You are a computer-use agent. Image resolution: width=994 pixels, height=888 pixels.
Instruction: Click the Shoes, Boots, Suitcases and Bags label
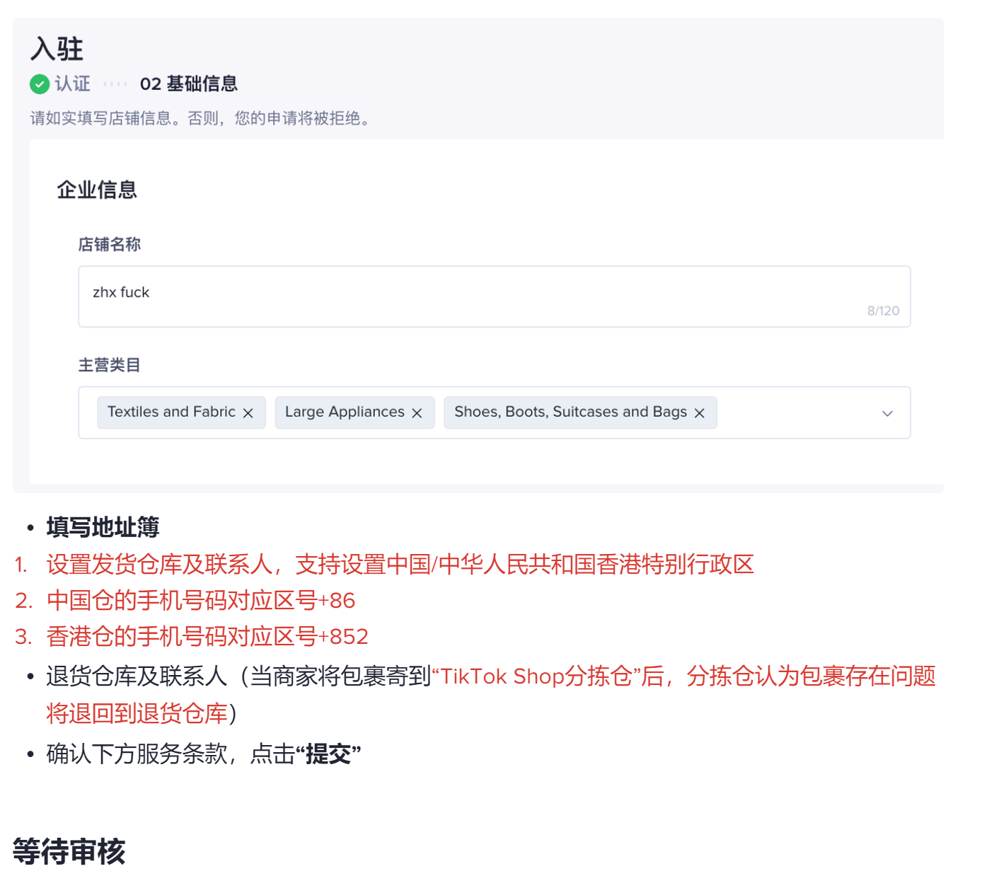coord(570,412)
